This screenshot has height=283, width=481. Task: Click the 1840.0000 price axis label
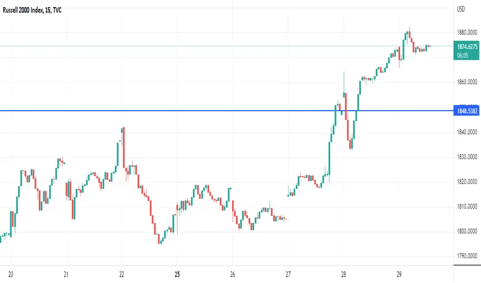pyautogui.click(x=467, y=132)
